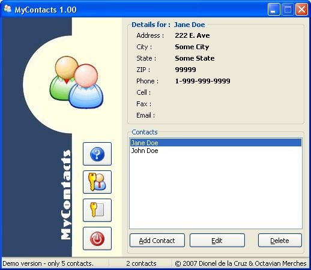The image size is (311, 270).
Task: Click the MyContacts 1.00 title bar text
Action: (46, 10)
